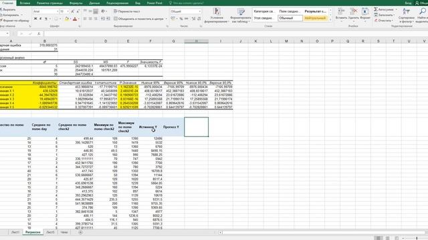
Task: Apply accounting currency number format
Action: point(173,19)
